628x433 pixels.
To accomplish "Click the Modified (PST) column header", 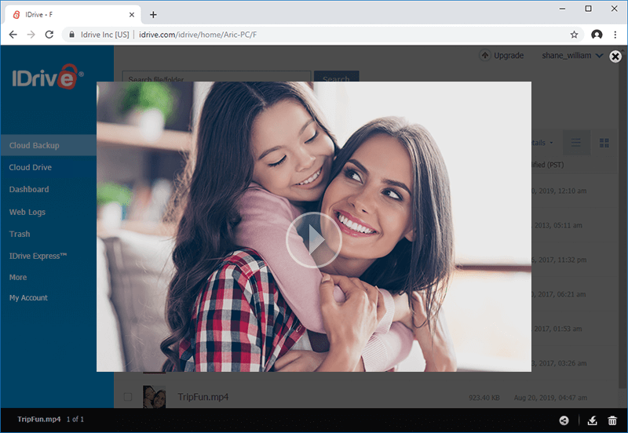I will tap(547, 165).
